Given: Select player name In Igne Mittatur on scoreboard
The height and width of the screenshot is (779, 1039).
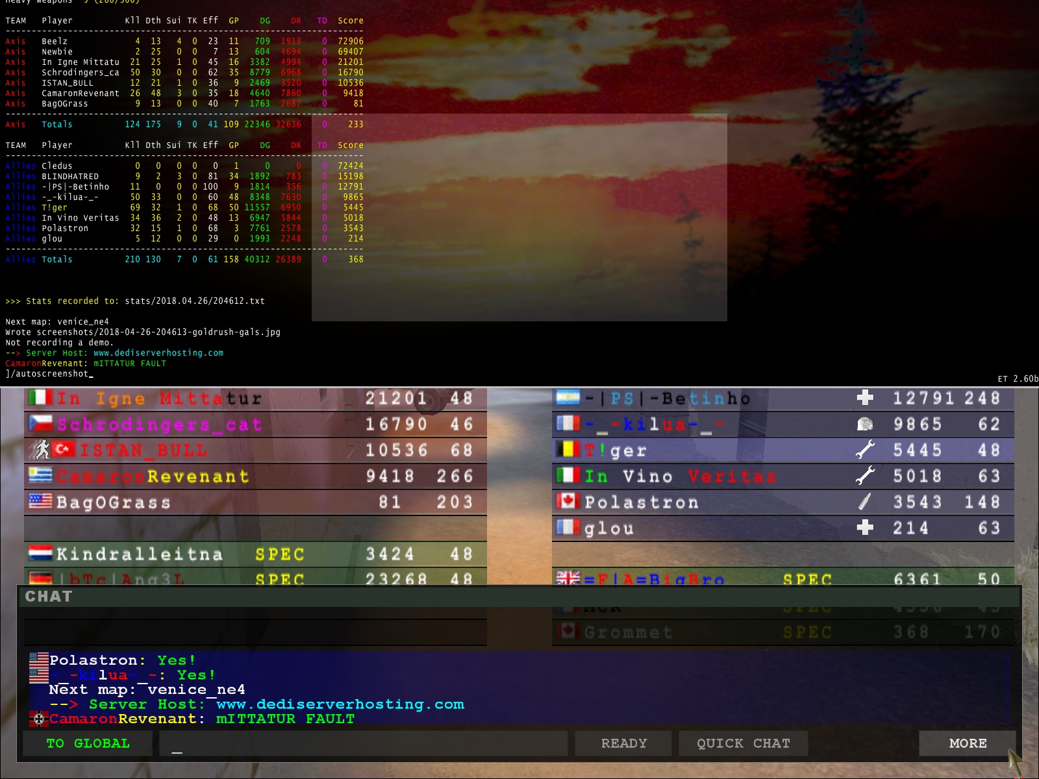Looking at the screenshot, I should click(x=160, y=398).
